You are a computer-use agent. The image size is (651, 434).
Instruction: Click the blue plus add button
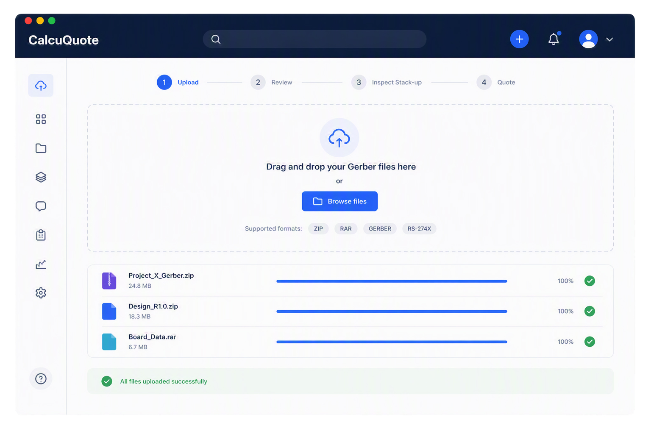click(519, 39)
